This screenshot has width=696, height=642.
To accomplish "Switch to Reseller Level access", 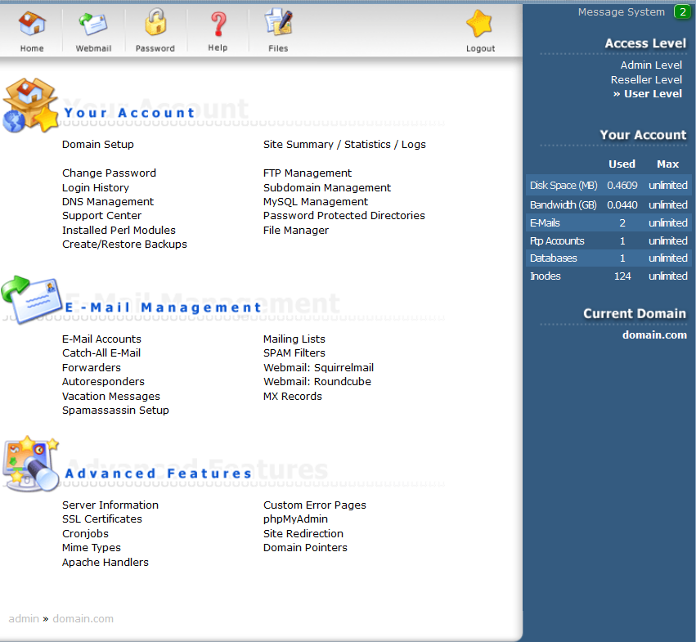I will click(x=646, y=79).
